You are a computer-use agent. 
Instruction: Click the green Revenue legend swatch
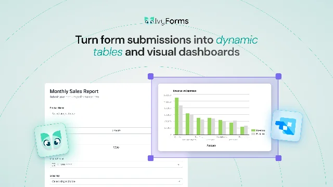(x=253, y=130)
